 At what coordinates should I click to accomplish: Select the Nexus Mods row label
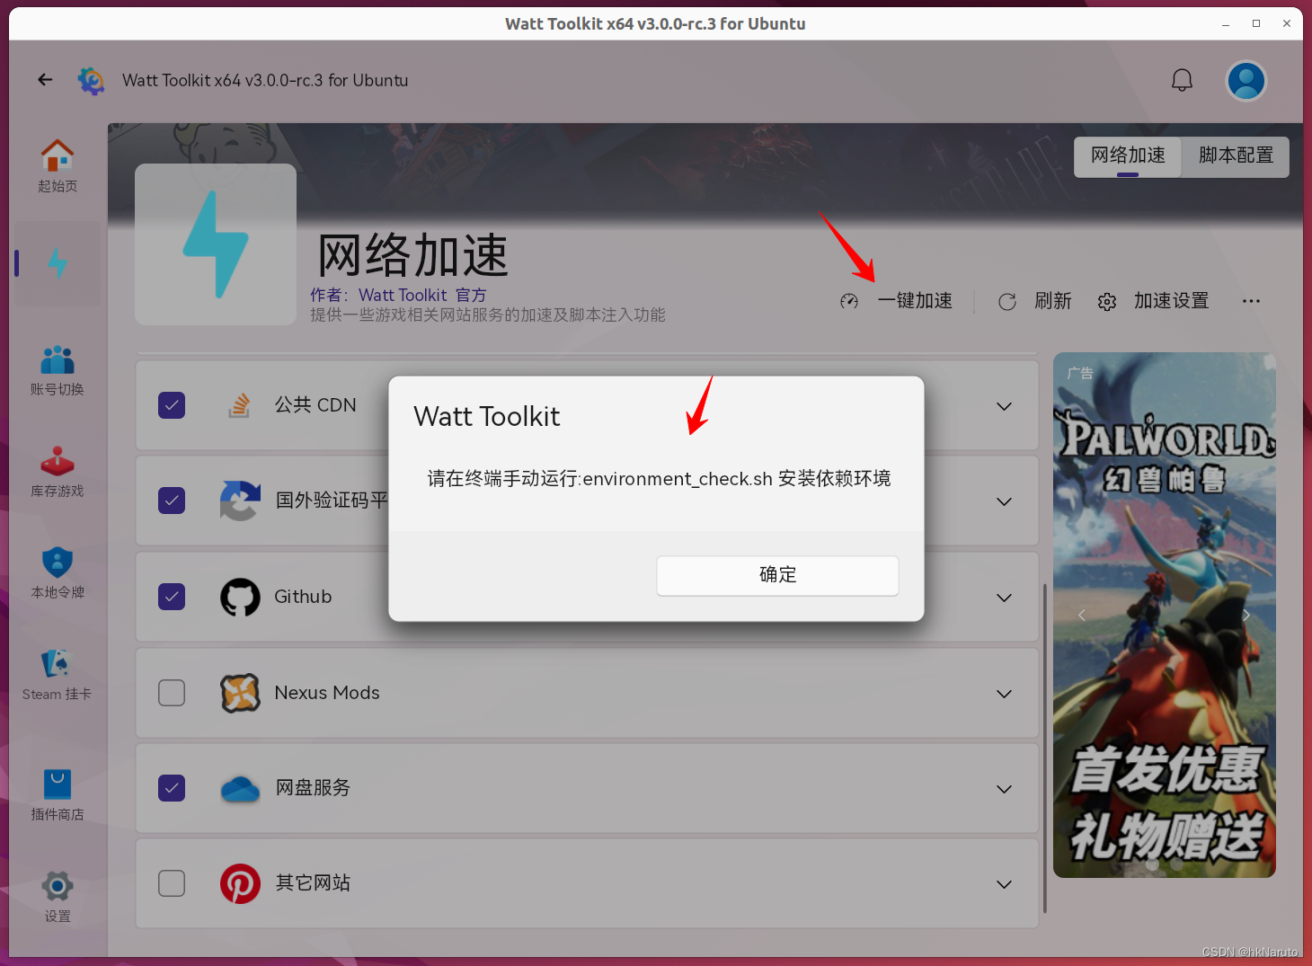coord(327,693)
